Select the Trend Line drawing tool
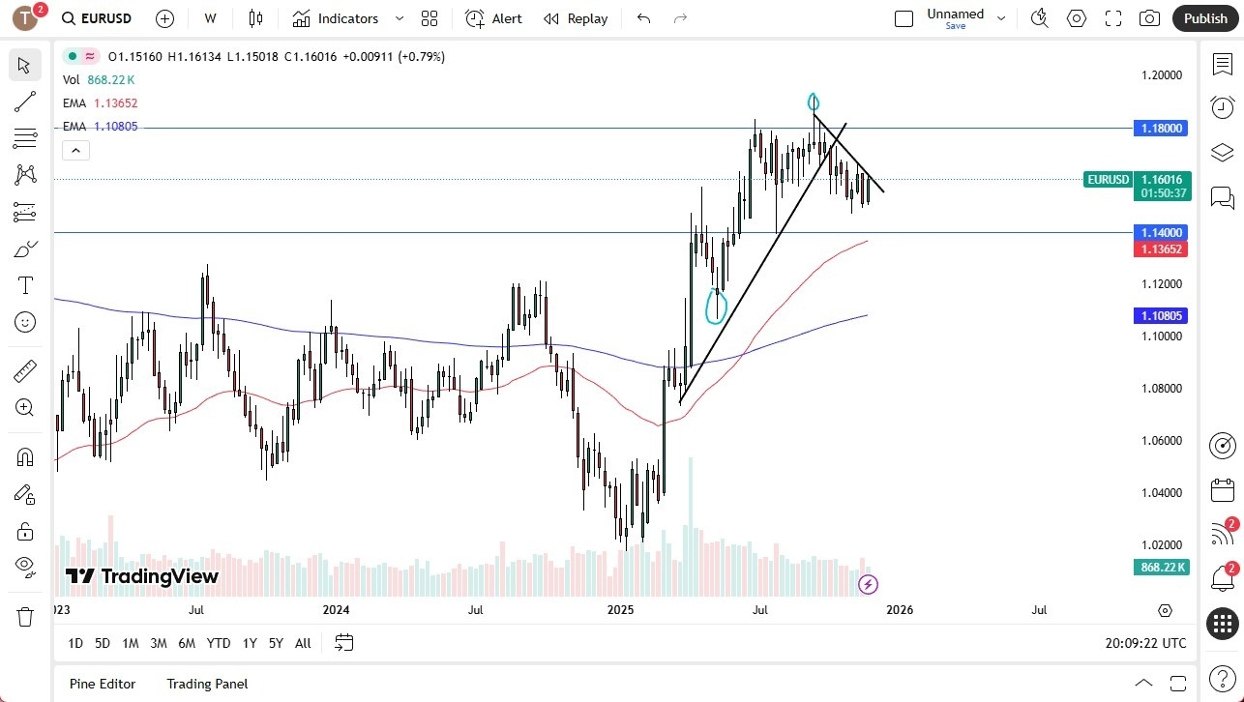 click(x=25, y=102)
